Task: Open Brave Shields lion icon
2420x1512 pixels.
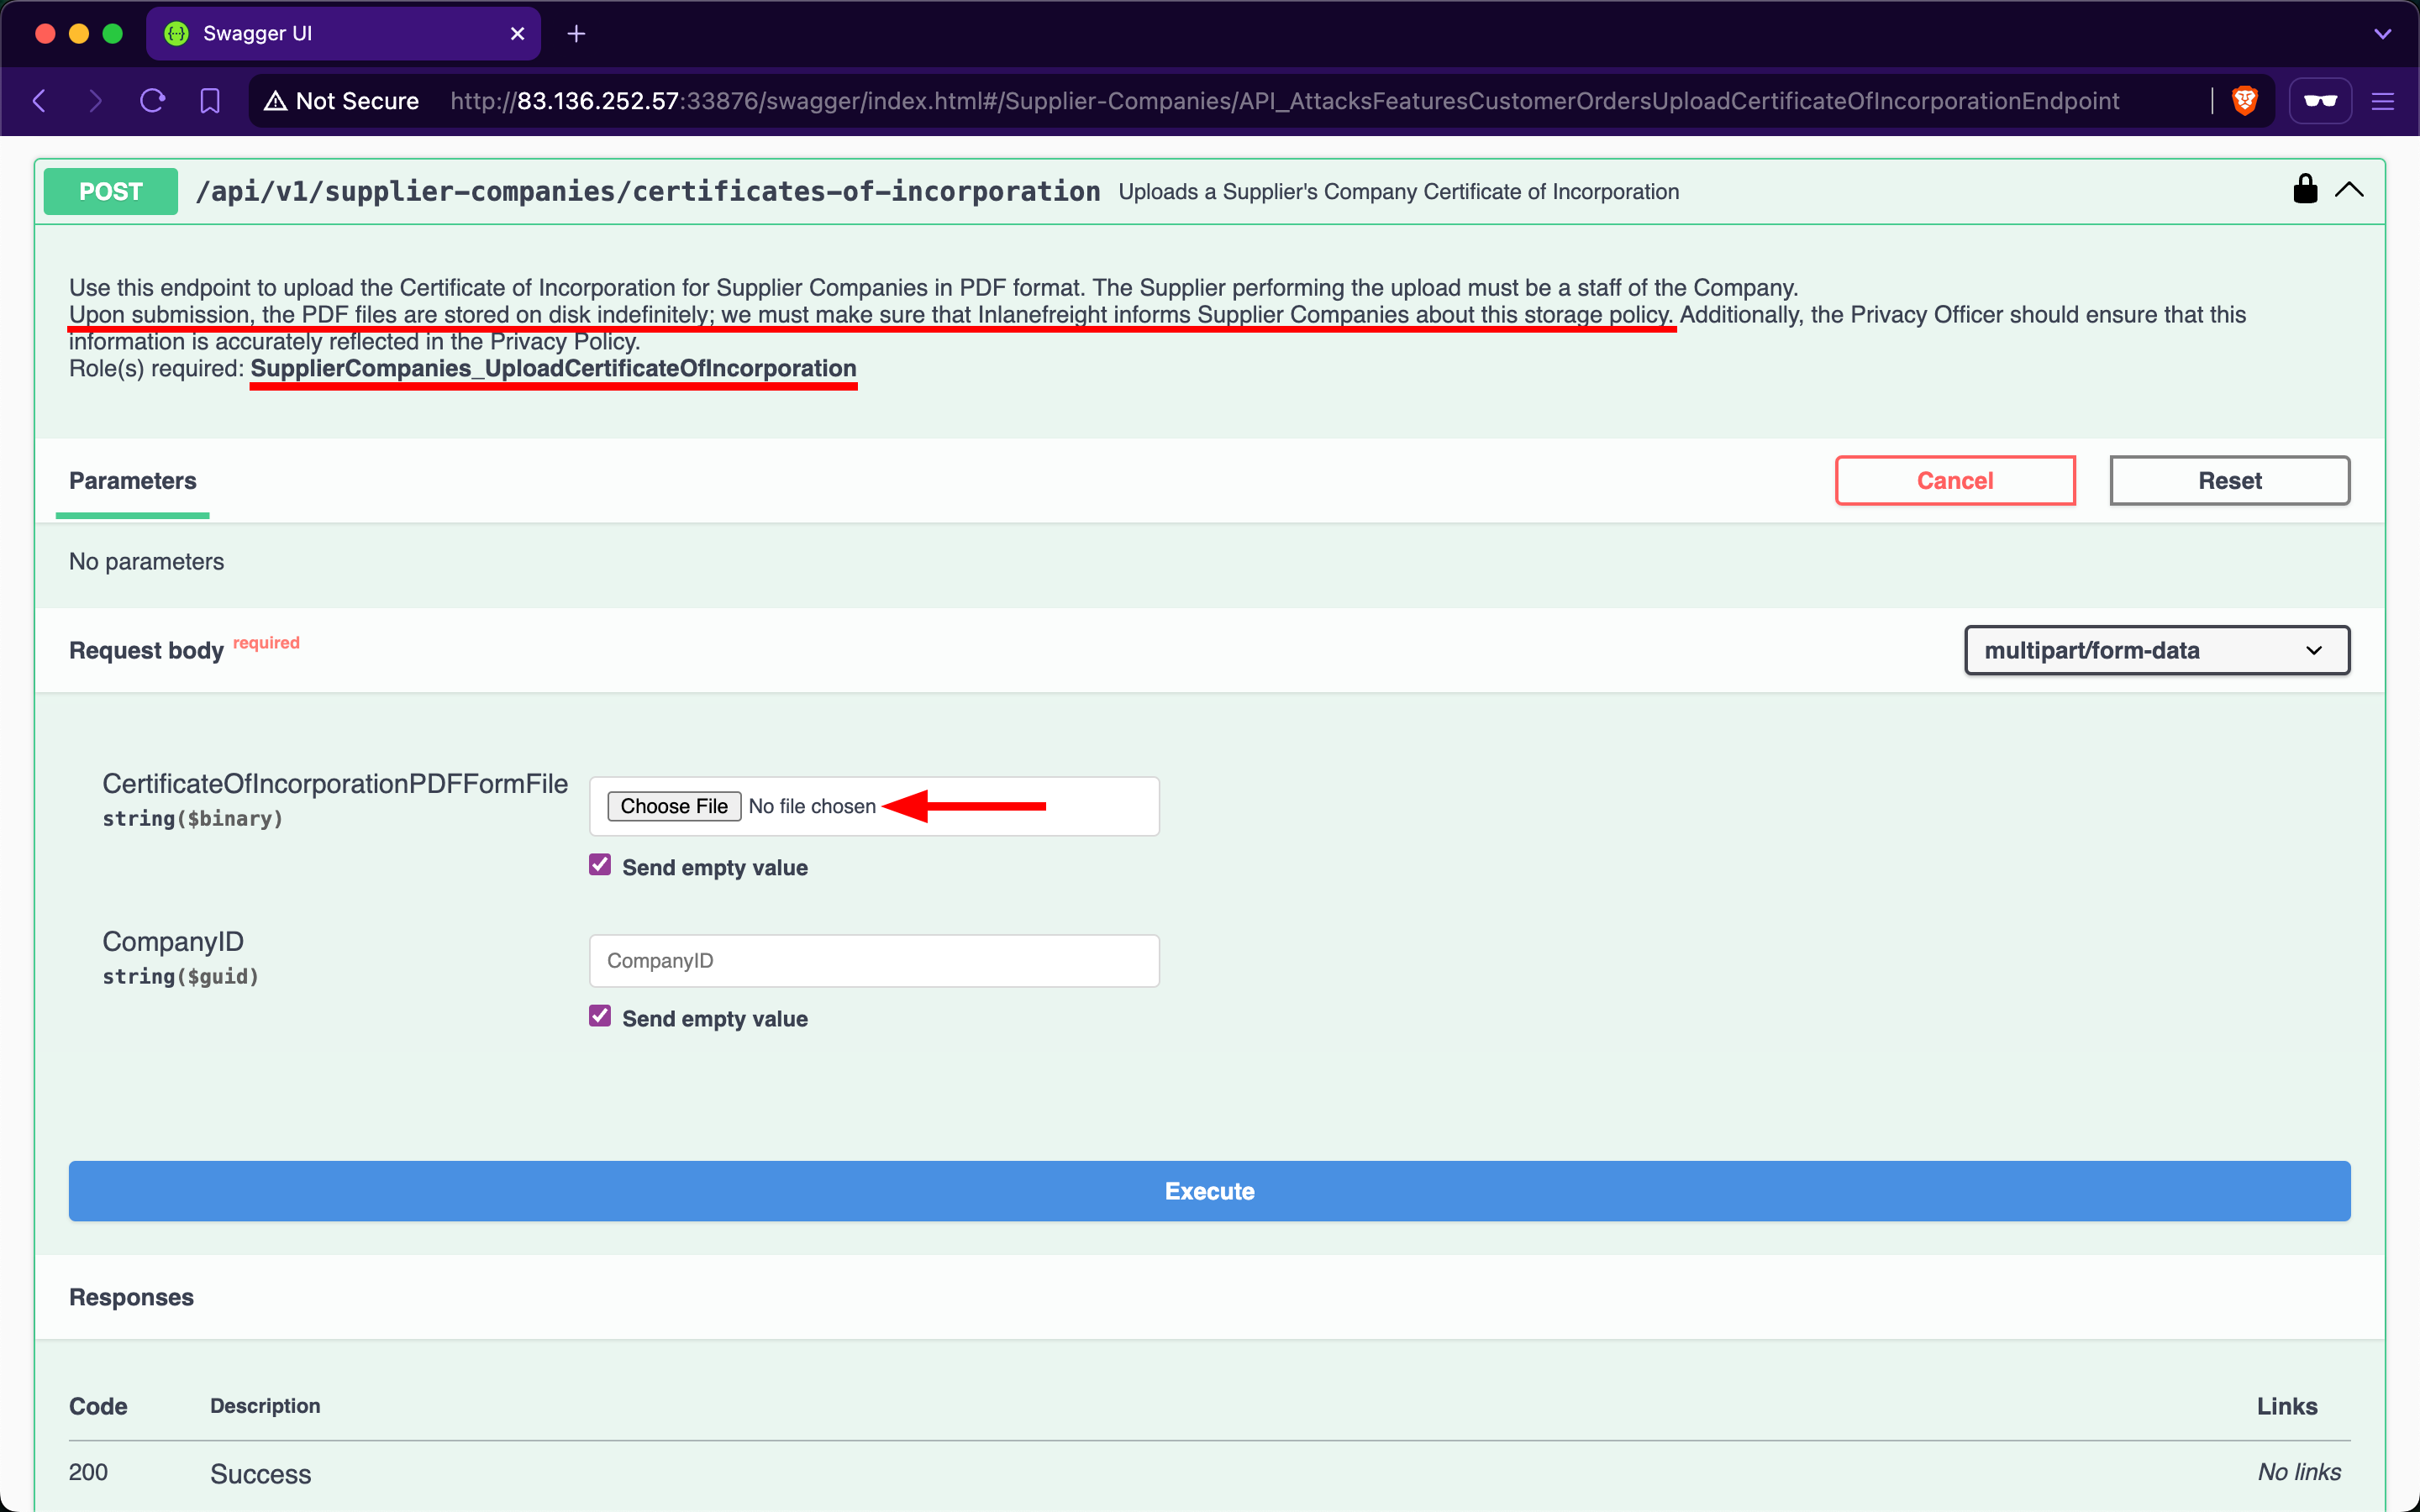Action: point(2245,101)
